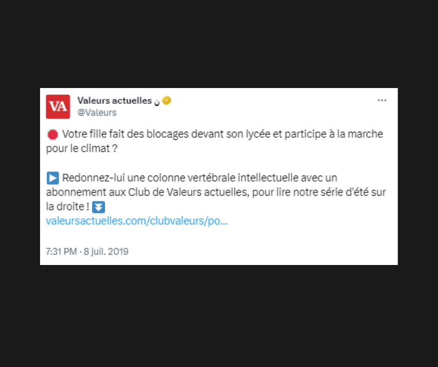The width and height of the screenshot is (438, 367).
Task: Click the 'pour le climat ?' line
Action: tap(82, 149)
